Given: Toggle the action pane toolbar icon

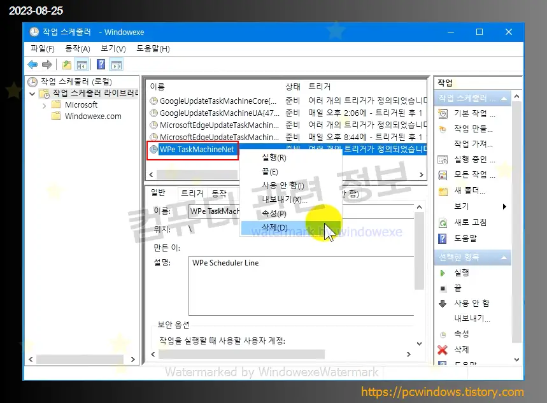Looking at the screenshot, I should 117,64.
